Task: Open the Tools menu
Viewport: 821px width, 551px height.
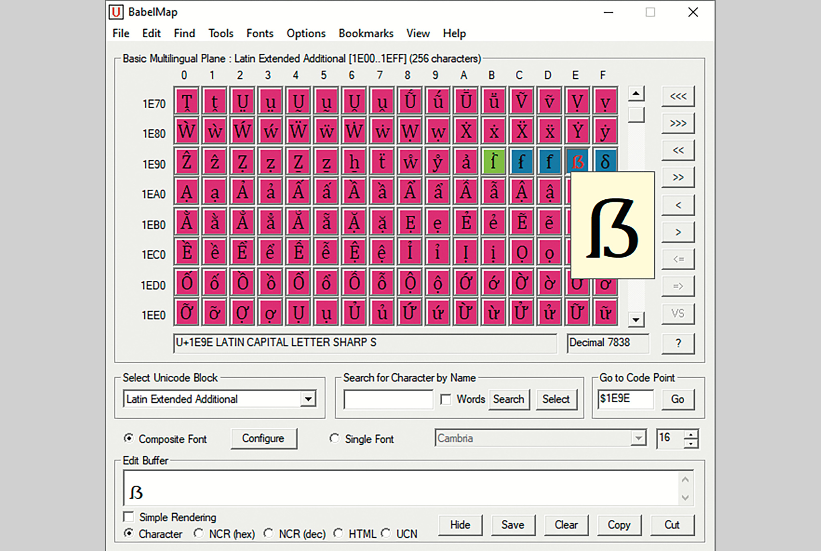Action: point(220,33)
